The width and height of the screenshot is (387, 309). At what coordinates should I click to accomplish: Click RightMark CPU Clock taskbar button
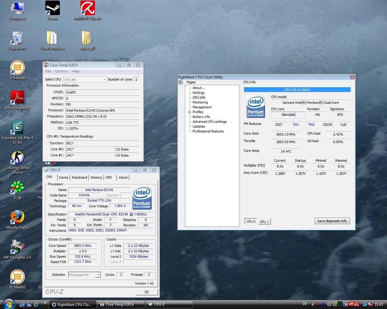point(73,304)
